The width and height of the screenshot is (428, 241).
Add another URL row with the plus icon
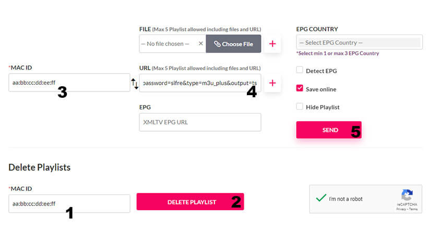click(x=272, y=83)
